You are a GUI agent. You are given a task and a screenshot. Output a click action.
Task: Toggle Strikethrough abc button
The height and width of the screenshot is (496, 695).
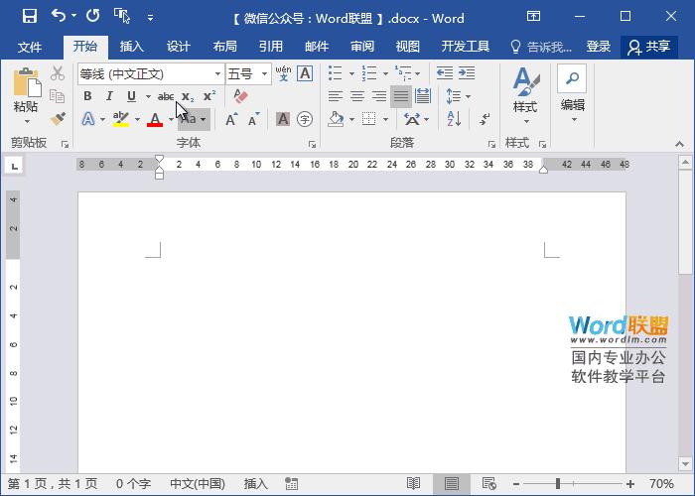point(166,96)
